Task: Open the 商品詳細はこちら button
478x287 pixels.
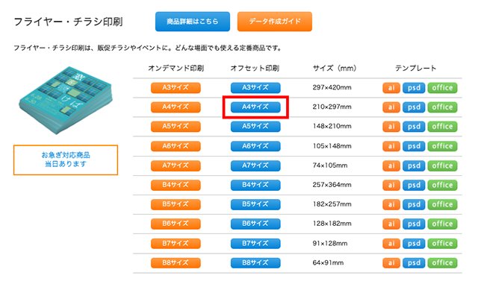Action: (193, 22)
